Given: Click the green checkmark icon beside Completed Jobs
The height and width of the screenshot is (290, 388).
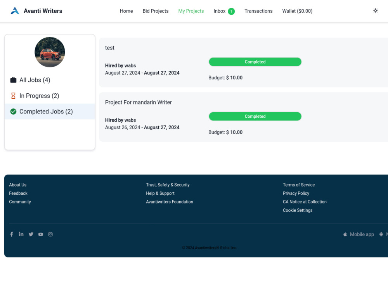Looking at the screenshot, I should (x=13, y=112).
